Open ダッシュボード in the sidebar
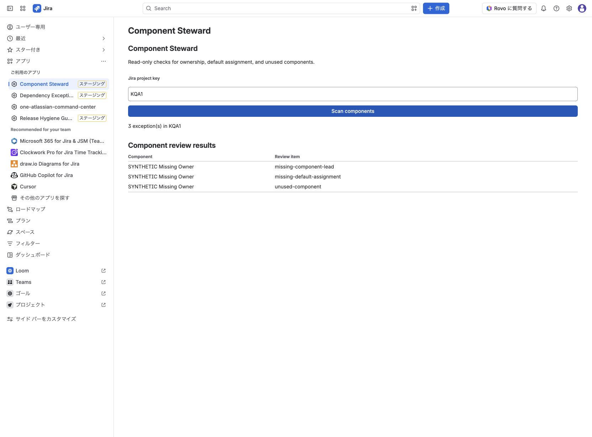Screen dimensions: 592x437 pos(57,255)
